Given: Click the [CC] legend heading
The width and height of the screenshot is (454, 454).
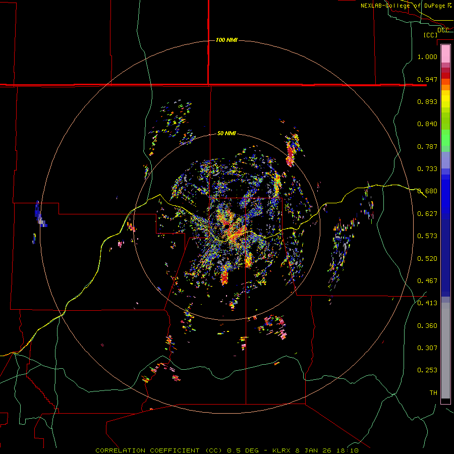Looking at the screenshot, I should [430, 35].
